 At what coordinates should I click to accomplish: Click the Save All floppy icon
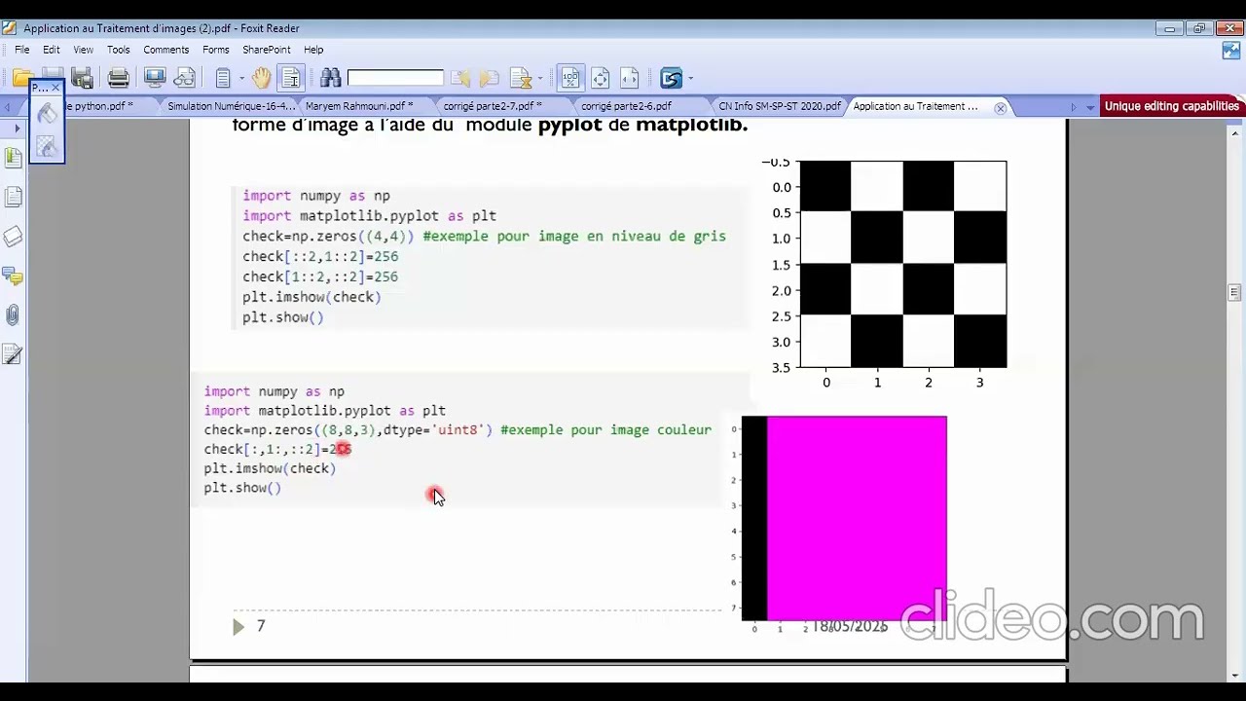(x=83, y=78)
